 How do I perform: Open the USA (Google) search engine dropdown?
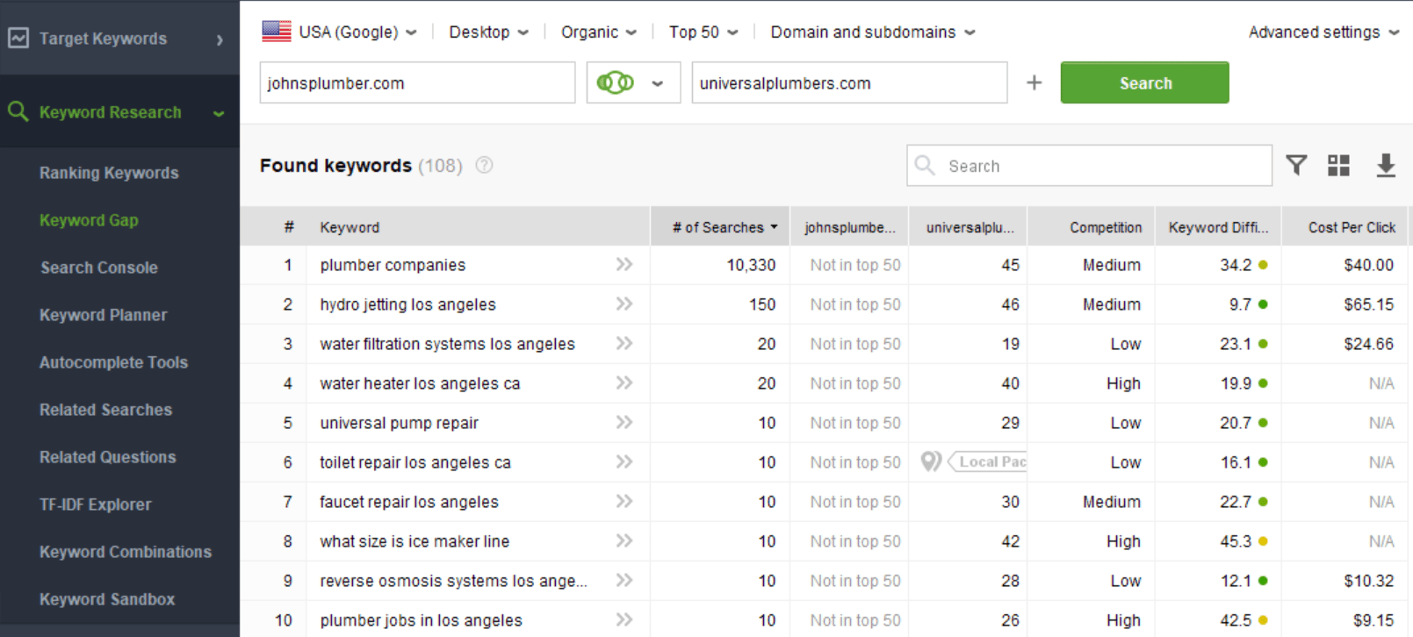pyautogui.click(x=339, y=32)
